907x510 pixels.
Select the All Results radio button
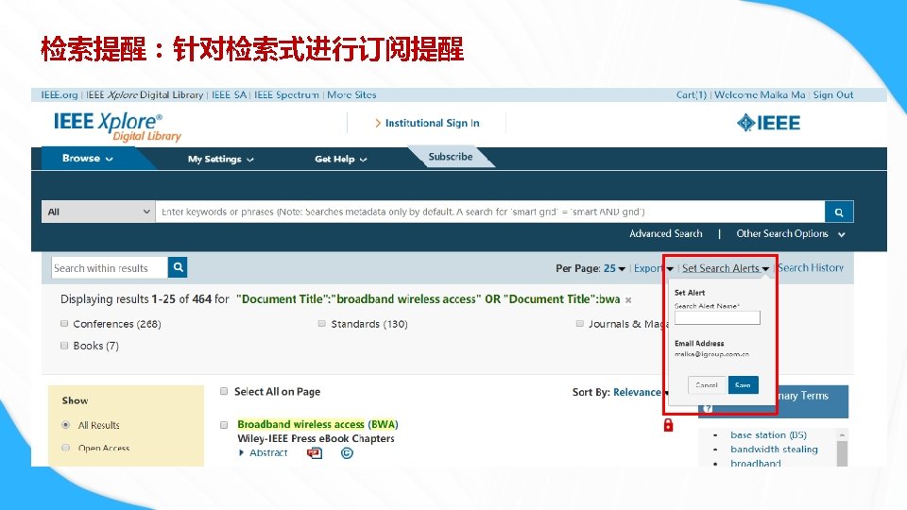point(66,425)
